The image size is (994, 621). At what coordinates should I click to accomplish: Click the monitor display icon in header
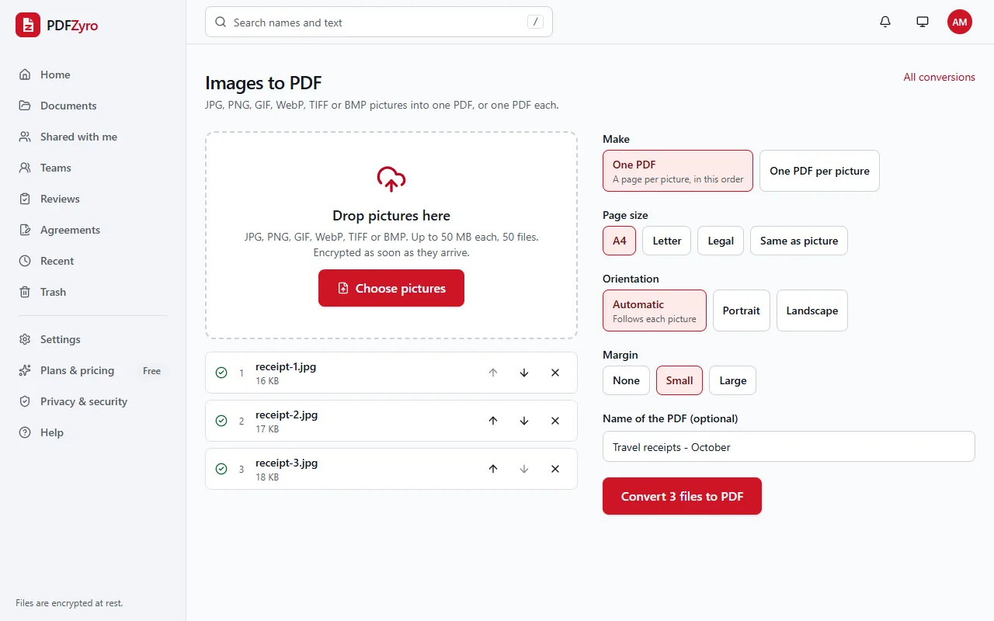coord(923,22)
